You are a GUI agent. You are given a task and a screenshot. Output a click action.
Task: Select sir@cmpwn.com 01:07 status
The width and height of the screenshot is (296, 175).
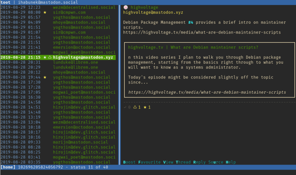[x=58, y=32]
